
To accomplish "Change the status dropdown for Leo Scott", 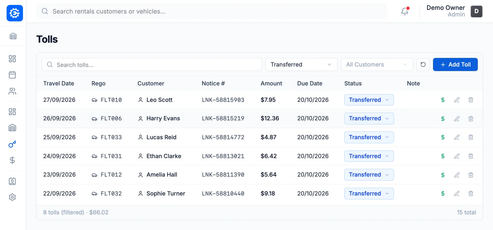I will (369, 100).
